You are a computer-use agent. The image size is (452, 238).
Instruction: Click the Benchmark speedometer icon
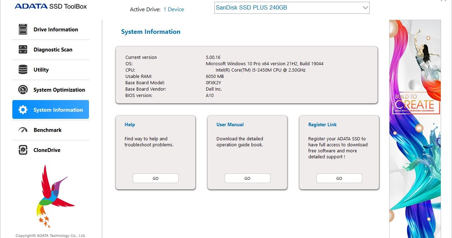click(x=23, y=130)
